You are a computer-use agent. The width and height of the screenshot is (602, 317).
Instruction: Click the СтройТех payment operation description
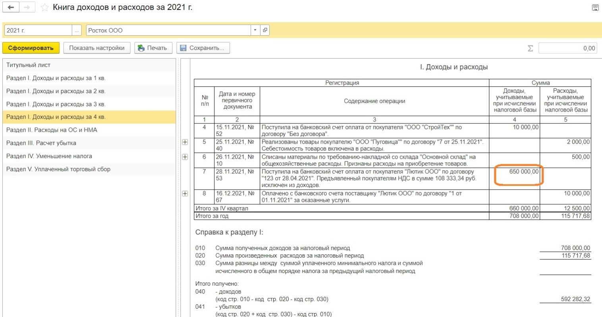pyautogui.click(x=374, y=131)
